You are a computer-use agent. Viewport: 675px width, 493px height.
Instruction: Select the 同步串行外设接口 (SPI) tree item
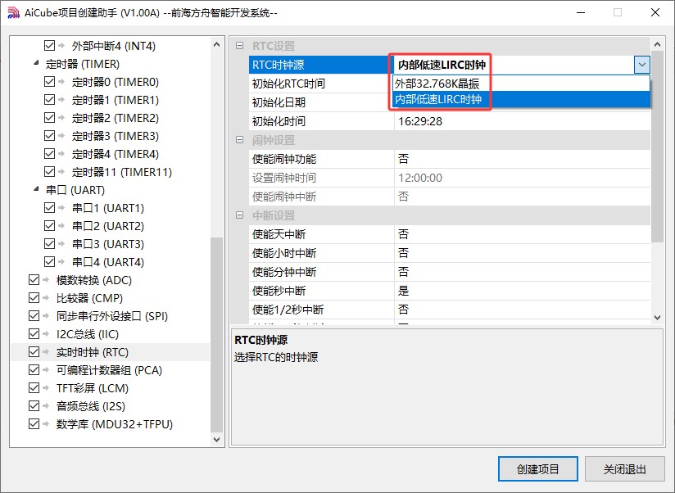pyautogui.click(x=112, y=316)
